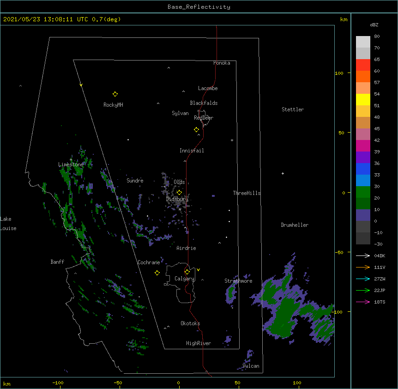Select the Airdrie label
This screenshot has height=389, width=398.
[186, 248]
